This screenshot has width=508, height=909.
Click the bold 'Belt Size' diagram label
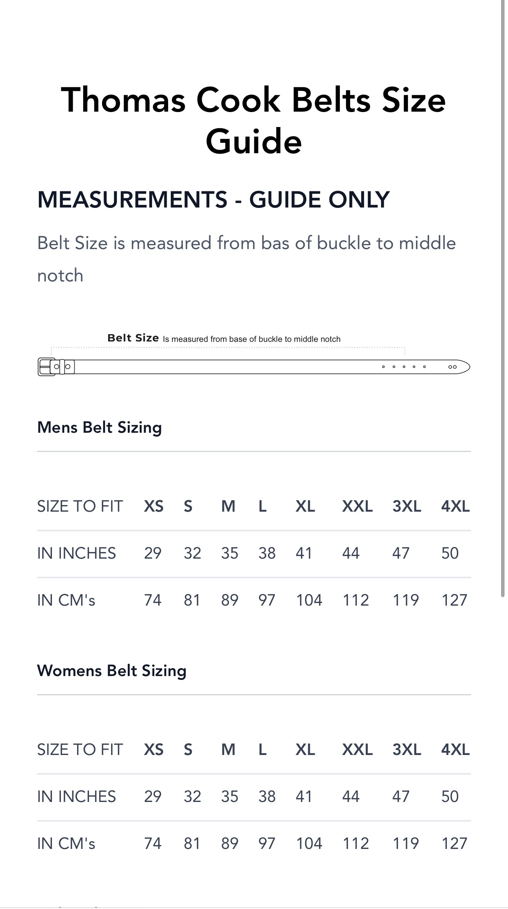[133, 338]
